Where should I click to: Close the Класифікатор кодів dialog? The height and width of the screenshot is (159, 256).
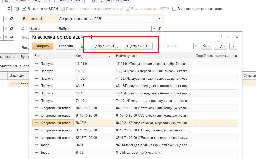click(x=237, y=37)
